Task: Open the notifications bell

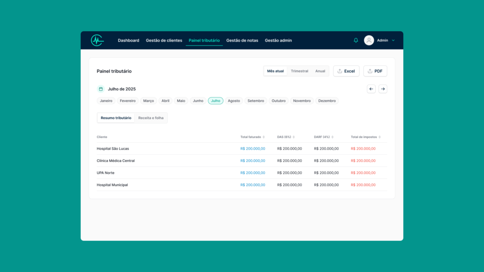Action: click(x=356, y=41)
